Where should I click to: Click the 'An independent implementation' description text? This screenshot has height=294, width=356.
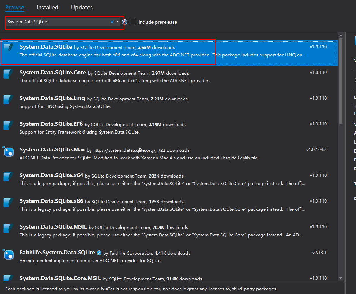tap(90, 261)
